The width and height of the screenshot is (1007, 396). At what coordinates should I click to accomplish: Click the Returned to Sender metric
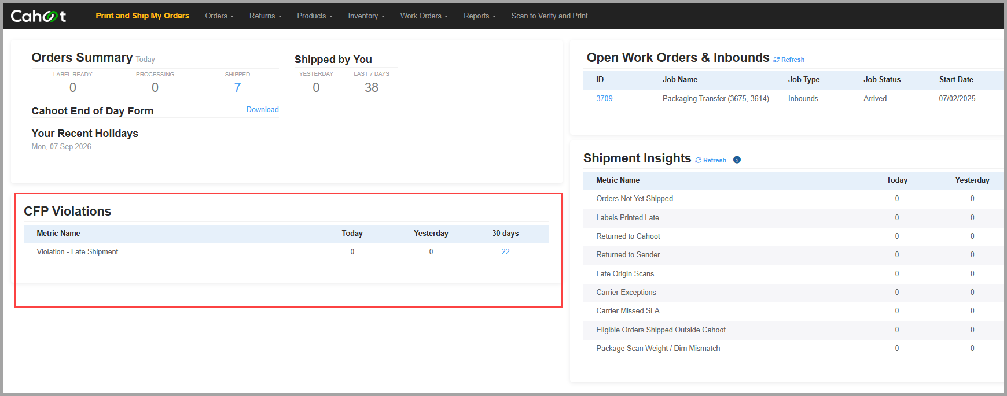coord(628,254)
